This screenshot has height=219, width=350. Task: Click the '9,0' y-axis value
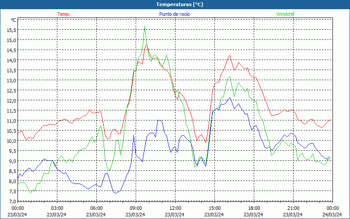(x=13, y=161)
